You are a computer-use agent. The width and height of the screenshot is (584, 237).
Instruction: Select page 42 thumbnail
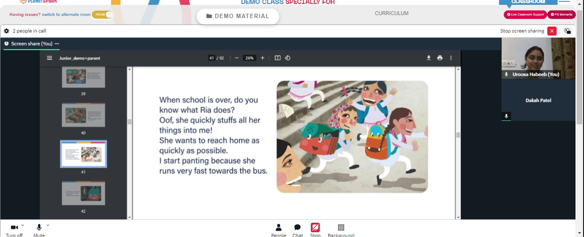pos(84,193)
